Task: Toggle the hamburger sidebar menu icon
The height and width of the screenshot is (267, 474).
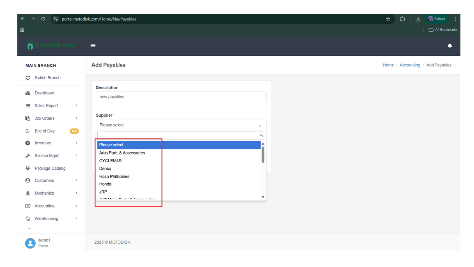Action: coord(93,46)
